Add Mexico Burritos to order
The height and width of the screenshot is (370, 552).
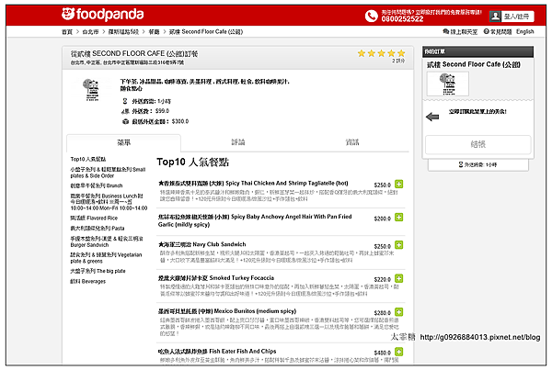399,311
